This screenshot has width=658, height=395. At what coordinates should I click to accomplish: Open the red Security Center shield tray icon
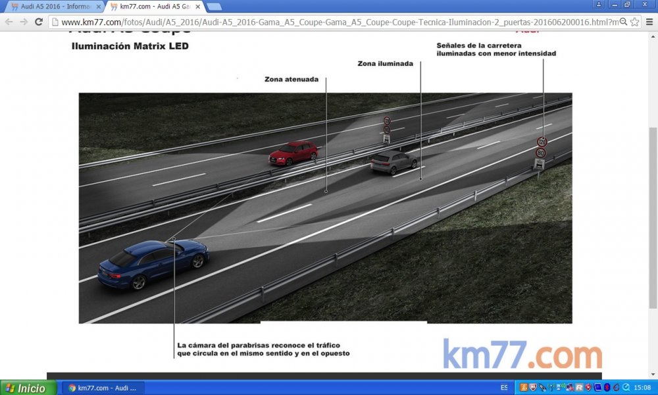(x=588, y=388)
